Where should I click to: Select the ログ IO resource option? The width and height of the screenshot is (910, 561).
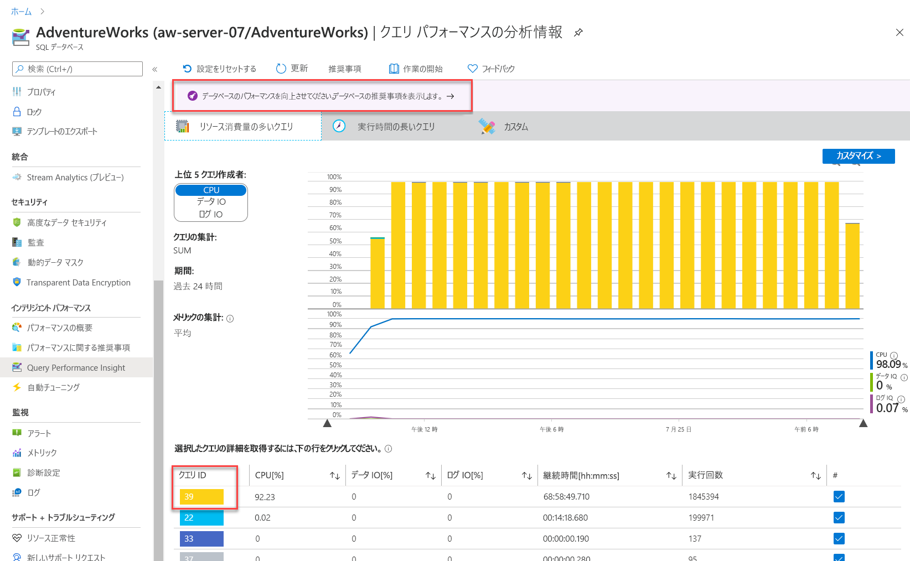(211, 215)
